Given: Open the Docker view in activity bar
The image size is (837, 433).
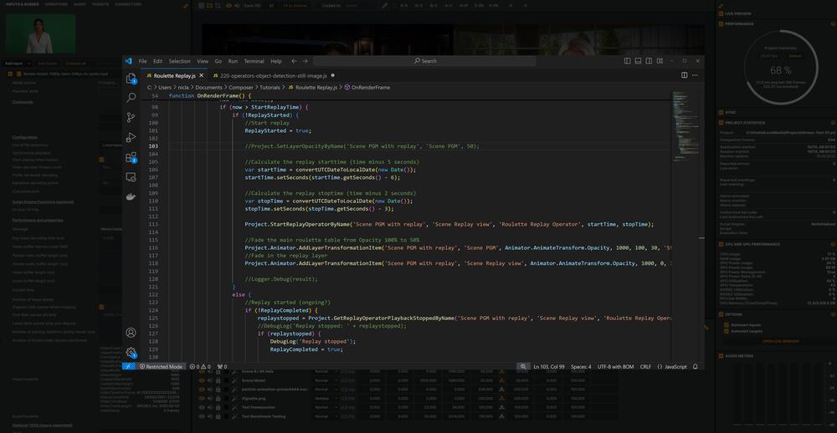Looking at the screenshot, I should pyautogui.click(x=131, y=197).
